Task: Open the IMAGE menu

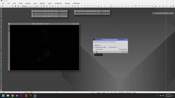Action: click(x=21, y=4)
